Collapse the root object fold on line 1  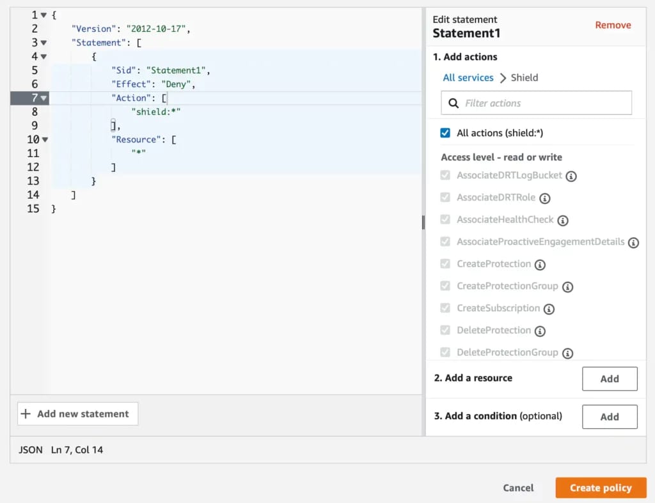[x=43, y=15]
